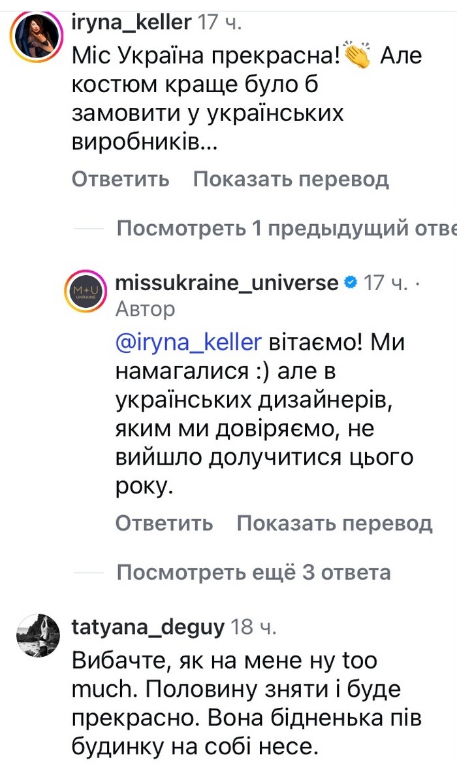Click the blue verified badge next to missukraine_universe
The image size is (457, 766).
351,282
